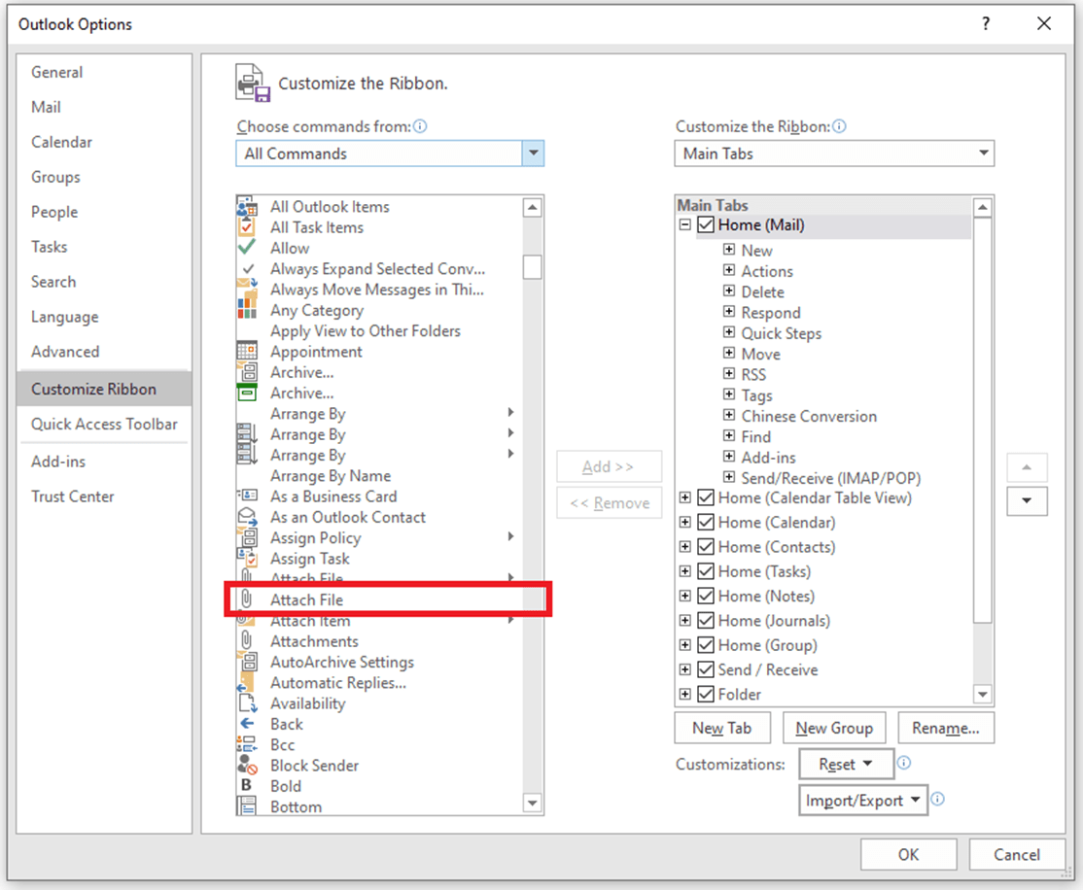Click the New Group button

pyautogui.click(x=833, y=728)
